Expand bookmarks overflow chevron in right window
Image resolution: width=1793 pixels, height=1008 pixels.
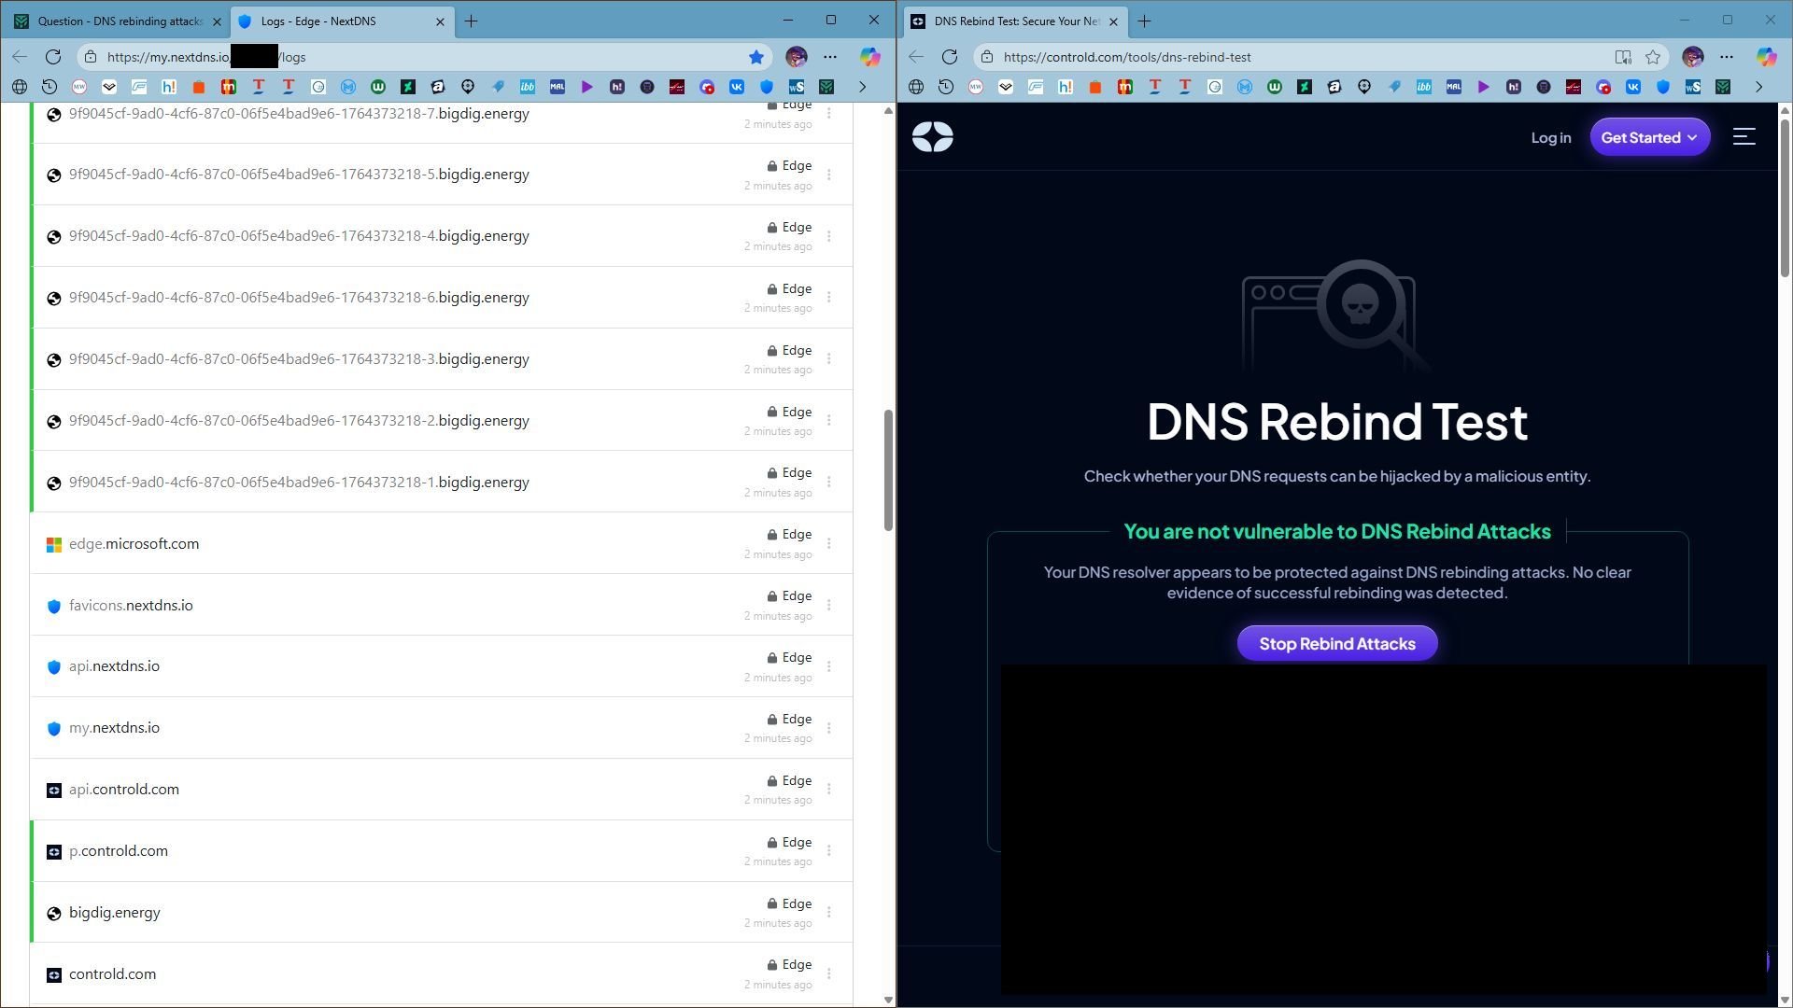[1758, 87]
